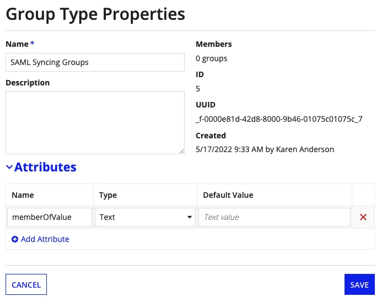
Task: Click the Add Attribute link text
Action: pos(45,239)
